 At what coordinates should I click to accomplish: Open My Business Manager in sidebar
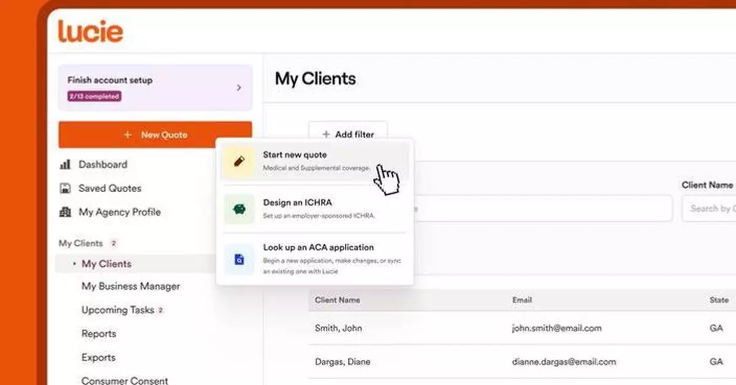131,286
